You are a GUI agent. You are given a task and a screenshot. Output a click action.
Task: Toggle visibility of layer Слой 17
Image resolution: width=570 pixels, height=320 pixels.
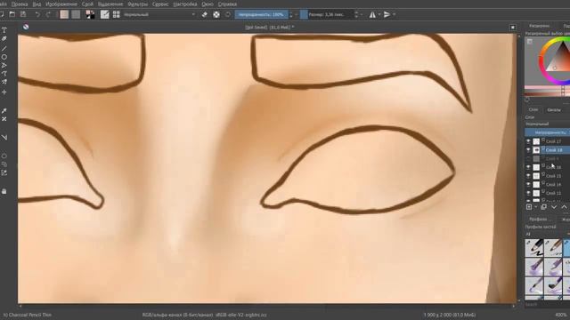[528, 141]
